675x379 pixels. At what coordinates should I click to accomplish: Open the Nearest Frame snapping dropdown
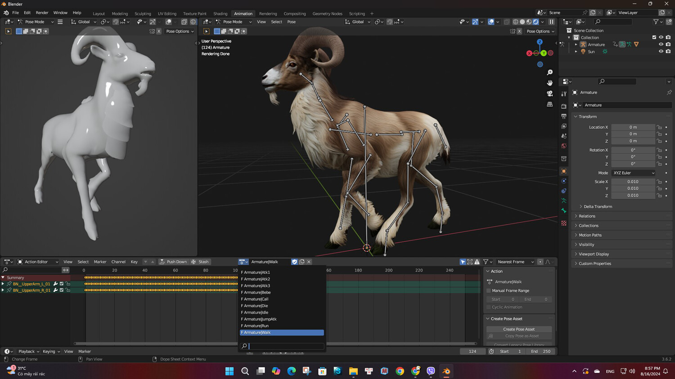pyautogui.click(x=515, y=262)
